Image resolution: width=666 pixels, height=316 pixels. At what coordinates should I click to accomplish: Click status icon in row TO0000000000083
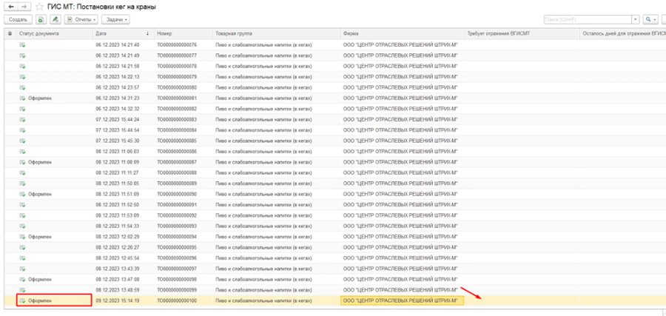click(22, 119)
